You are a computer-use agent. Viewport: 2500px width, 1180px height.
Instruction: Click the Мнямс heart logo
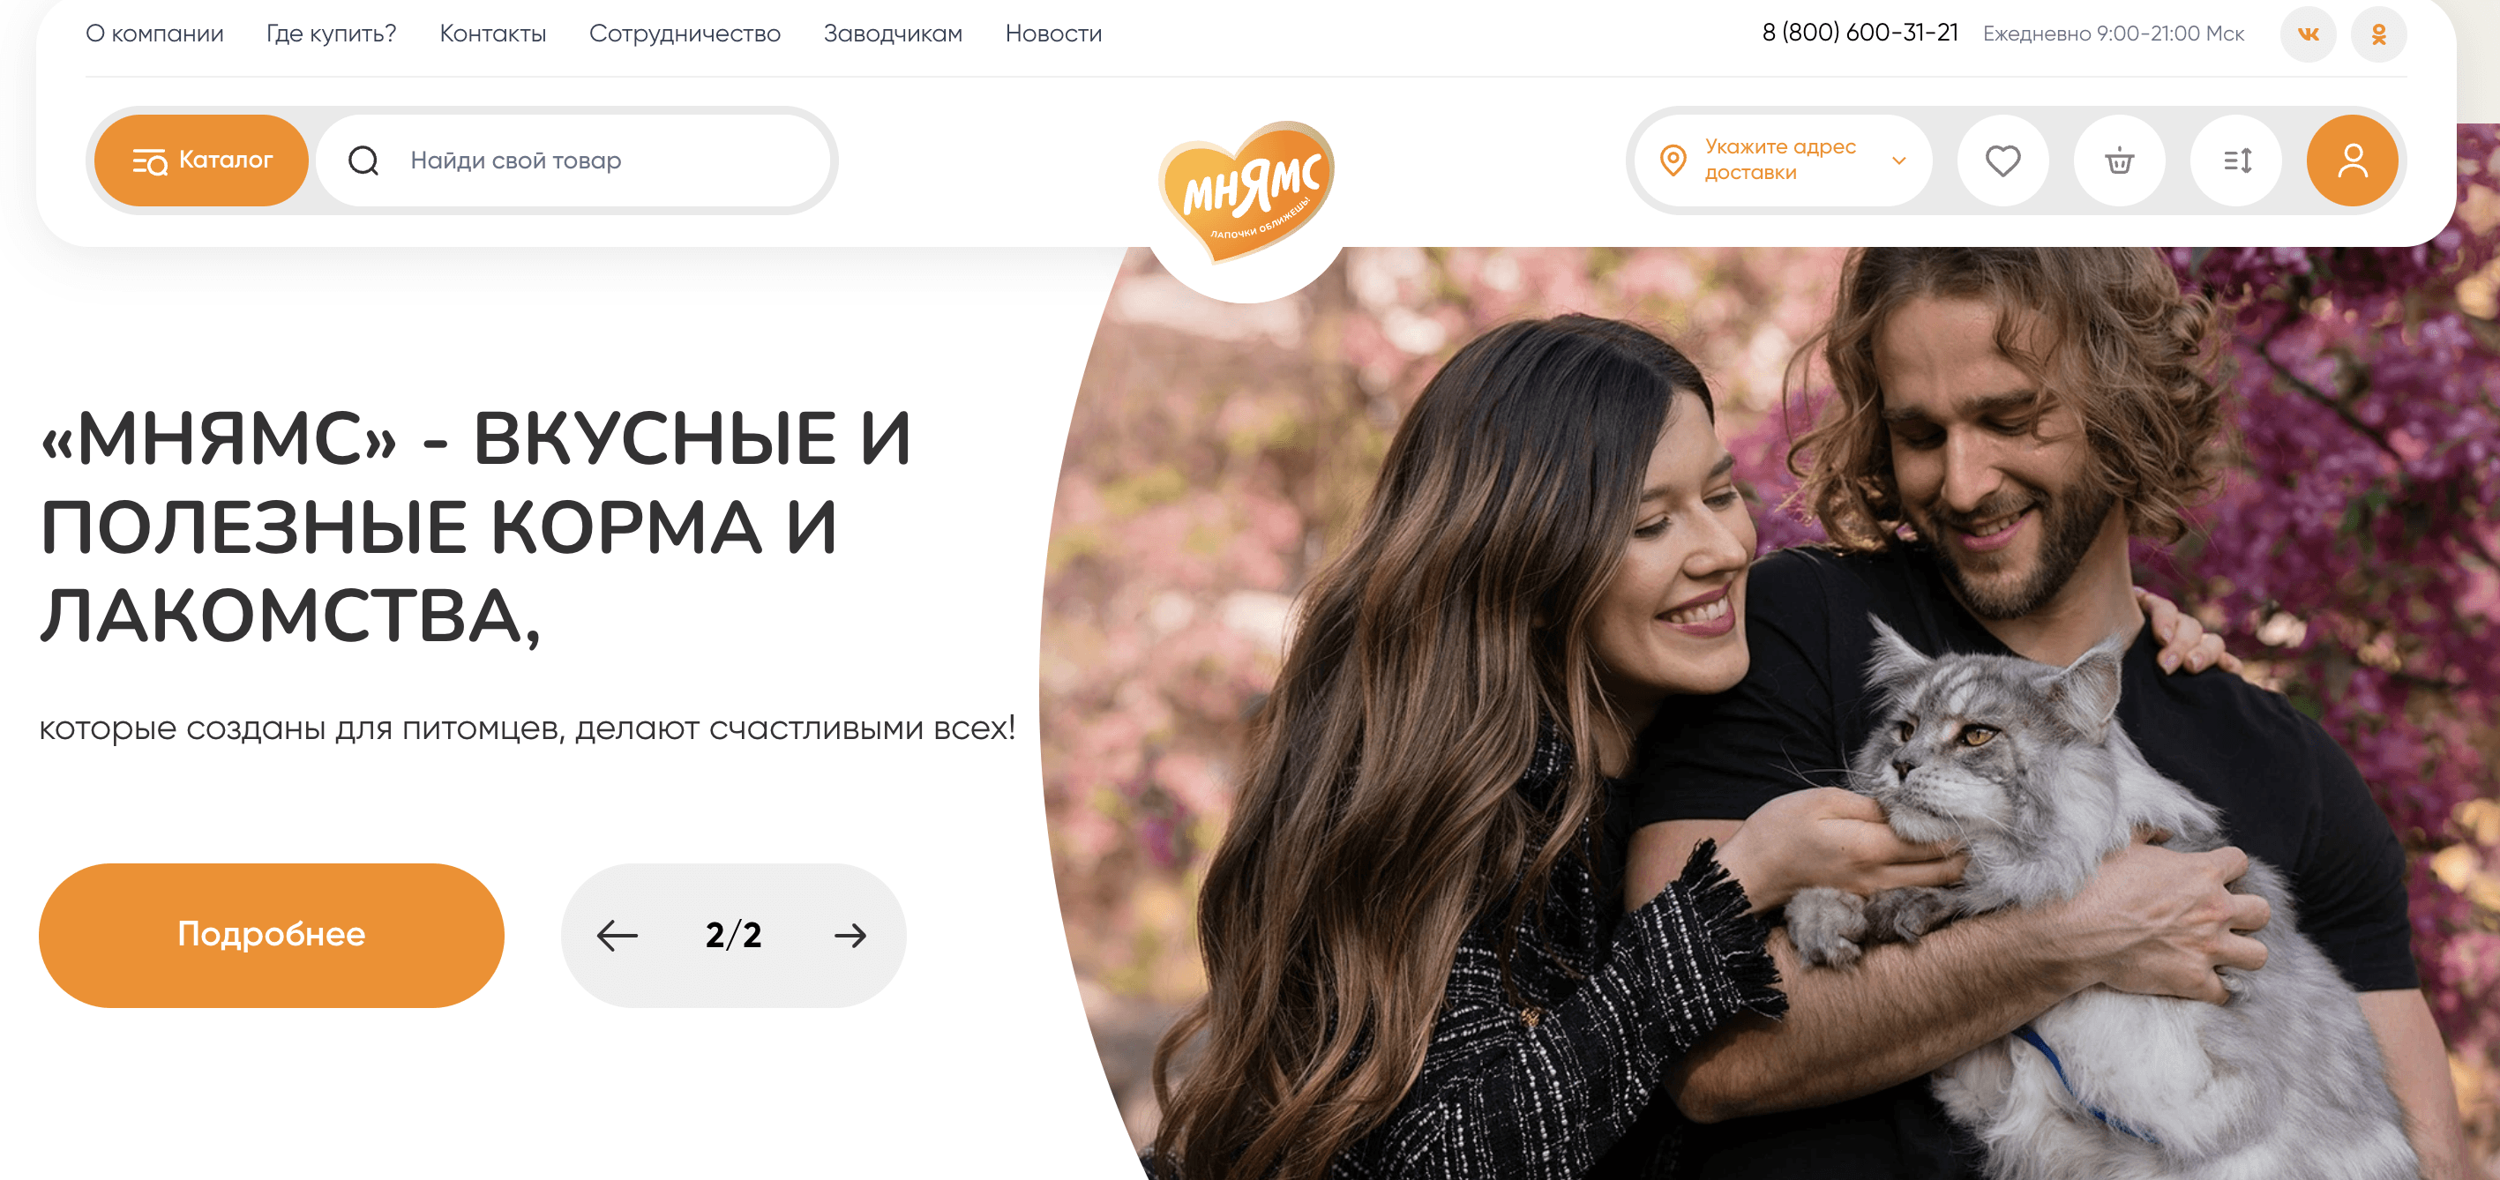[x=1246, y=191]
